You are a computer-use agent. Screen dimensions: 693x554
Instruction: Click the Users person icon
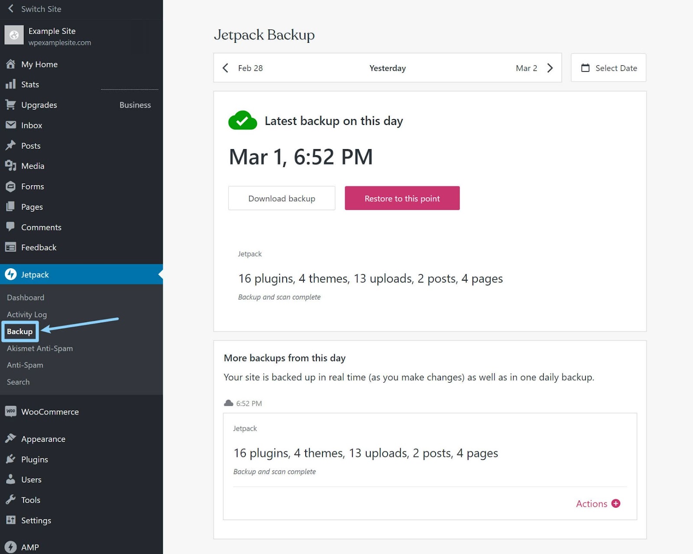11,479
